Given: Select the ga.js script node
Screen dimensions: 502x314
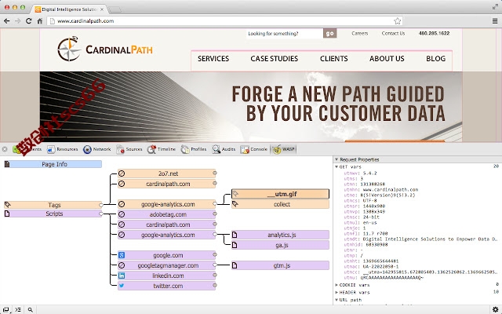Looking at the screenshot, I should tap(280, 245).
